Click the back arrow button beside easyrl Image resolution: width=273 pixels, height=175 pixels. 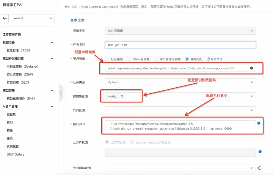coord(5,18)
